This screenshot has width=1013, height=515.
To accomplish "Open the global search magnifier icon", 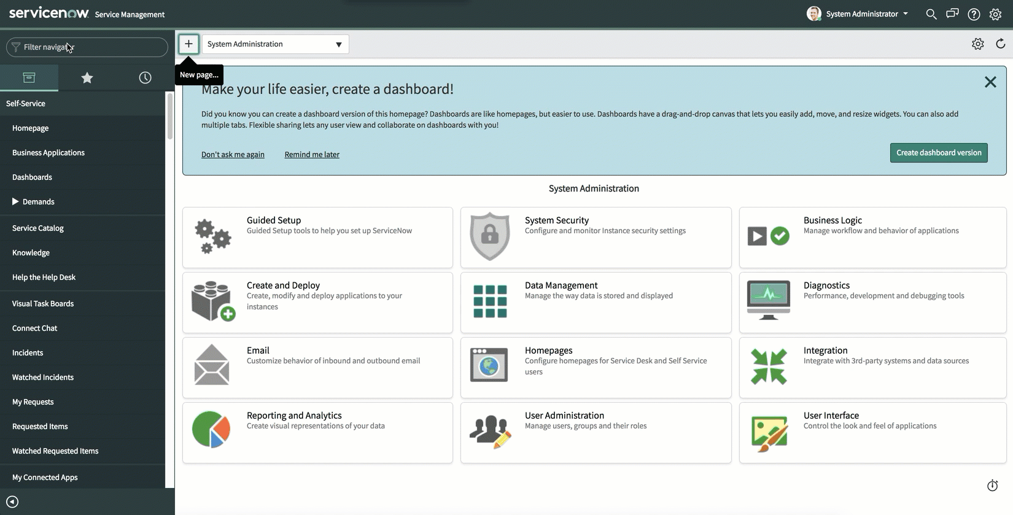I will pyautogui.click(x=931, y=14).
